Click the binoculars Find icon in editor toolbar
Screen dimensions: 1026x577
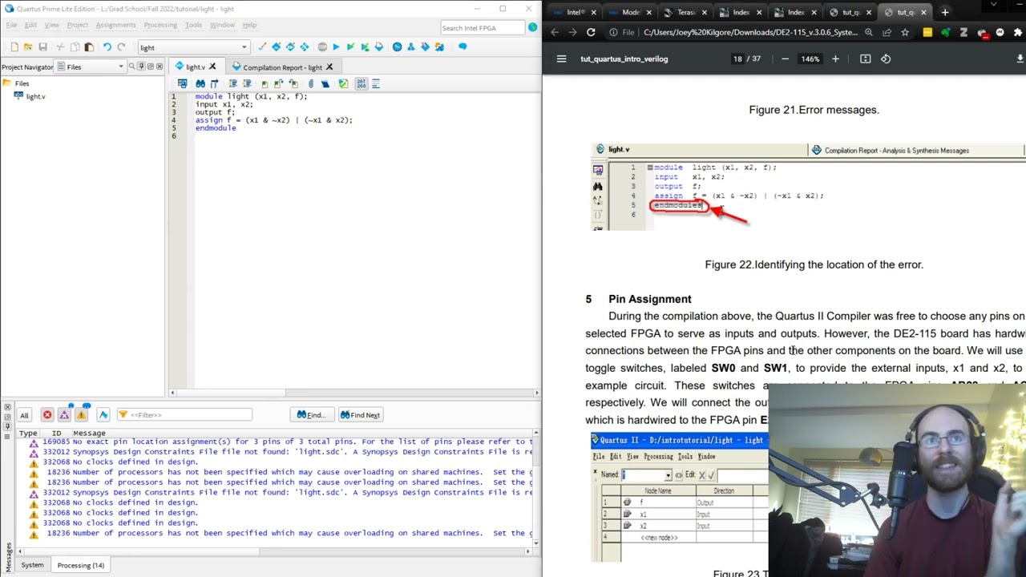(200, 83)
